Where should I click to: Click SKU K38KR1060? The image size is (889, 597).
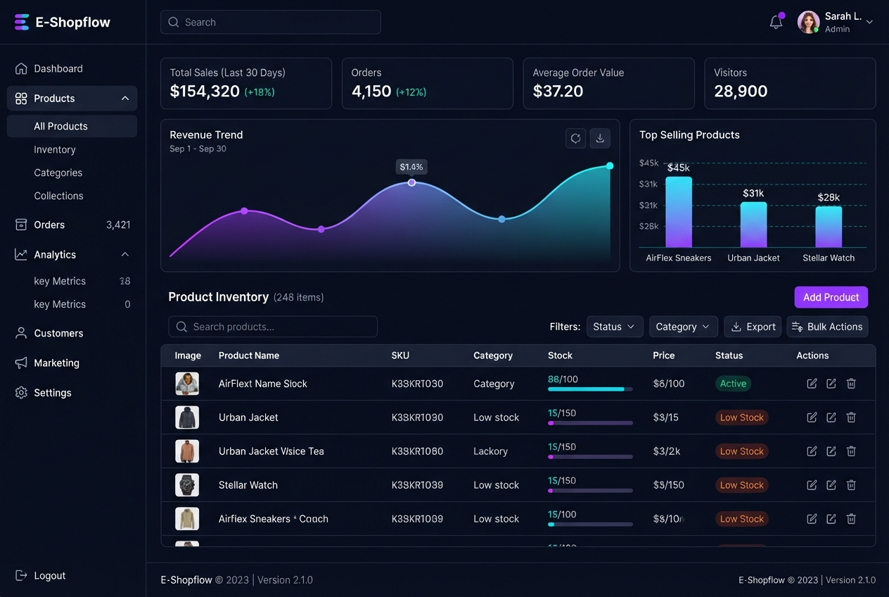(x=417, y=451)
